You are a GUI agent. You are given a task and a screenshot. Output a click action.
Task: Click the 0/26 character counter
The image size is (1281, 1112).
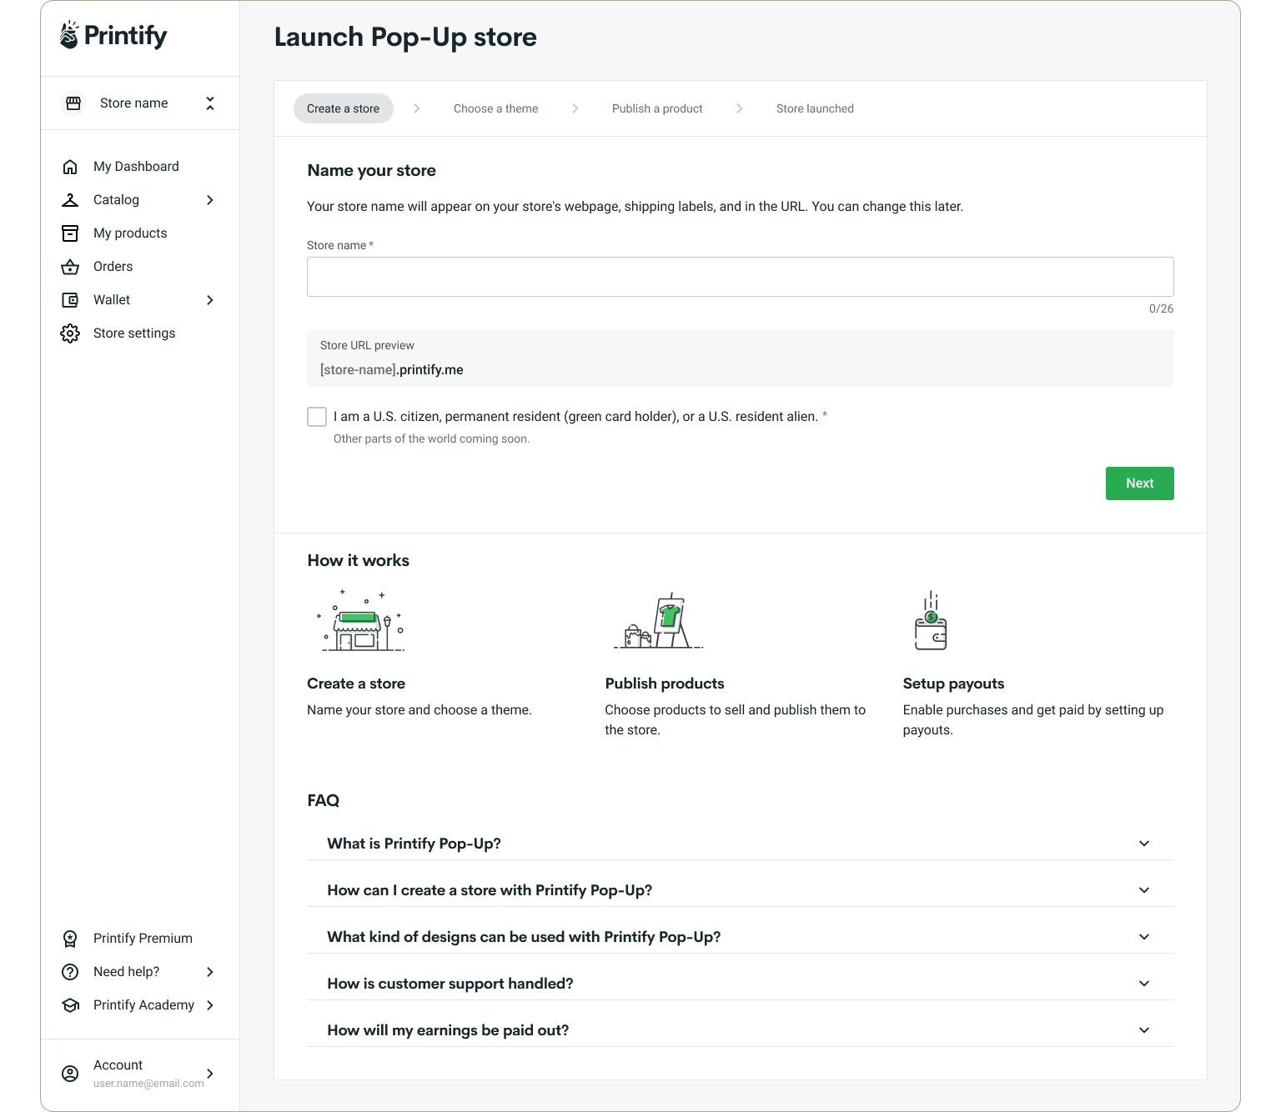1161,308
